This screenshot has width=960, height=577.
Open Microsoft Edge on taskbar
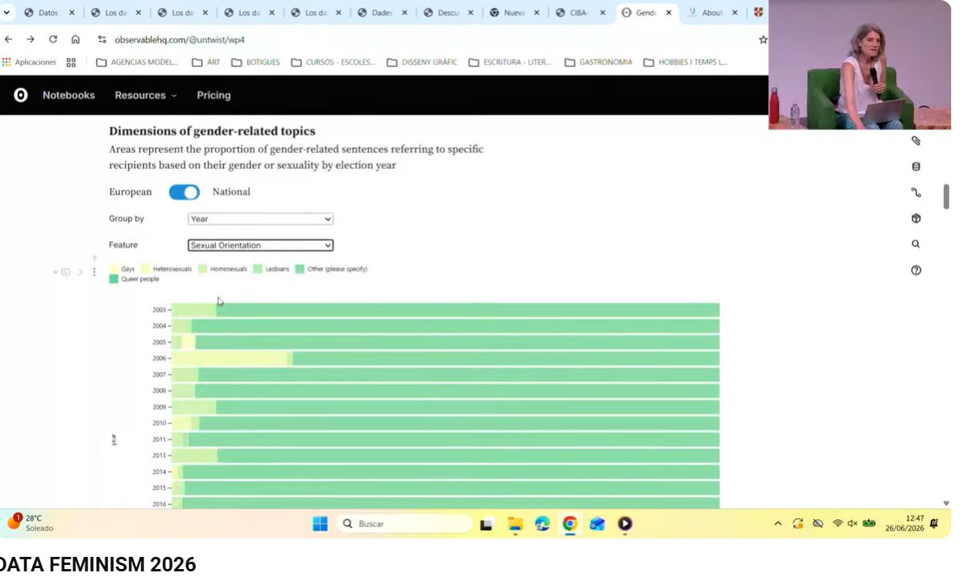pyautogui.click(x=543, y=524)
